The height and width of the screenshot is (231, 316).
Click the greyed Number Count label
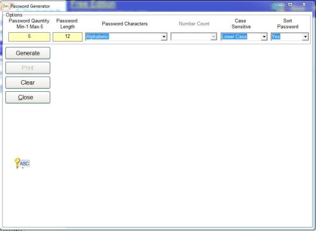[194, 24]
